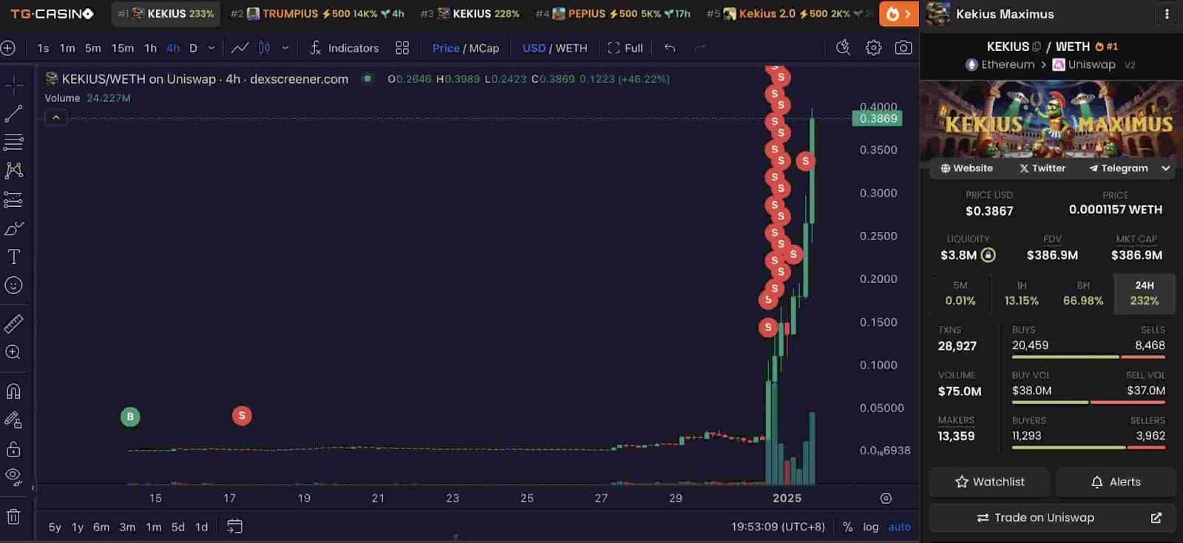Open Trade on Uniswap link
This screenshot has width=1183, height=543.
point(1052,518)
